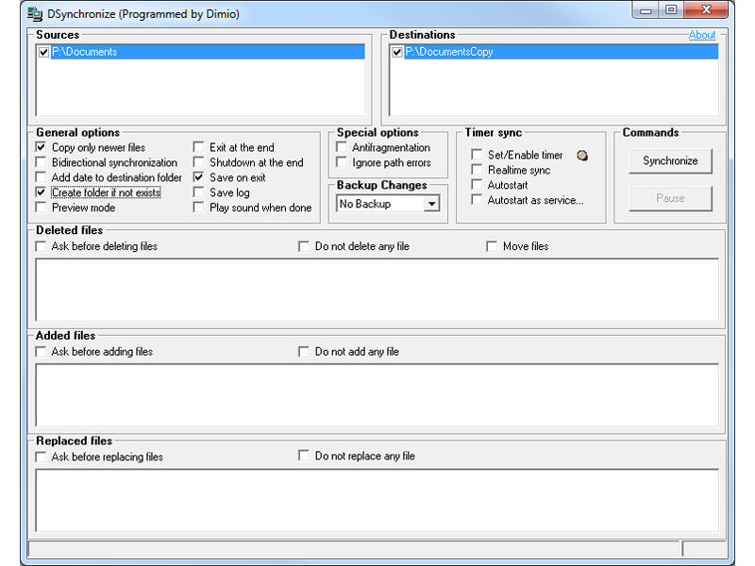Click the DSynchronize app icon in title bar
The image size is (755, 566).
click(35, 13)
